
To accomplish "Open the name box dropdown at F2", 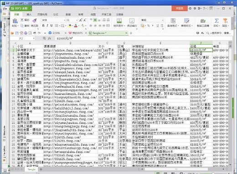I will pos(34,38).
